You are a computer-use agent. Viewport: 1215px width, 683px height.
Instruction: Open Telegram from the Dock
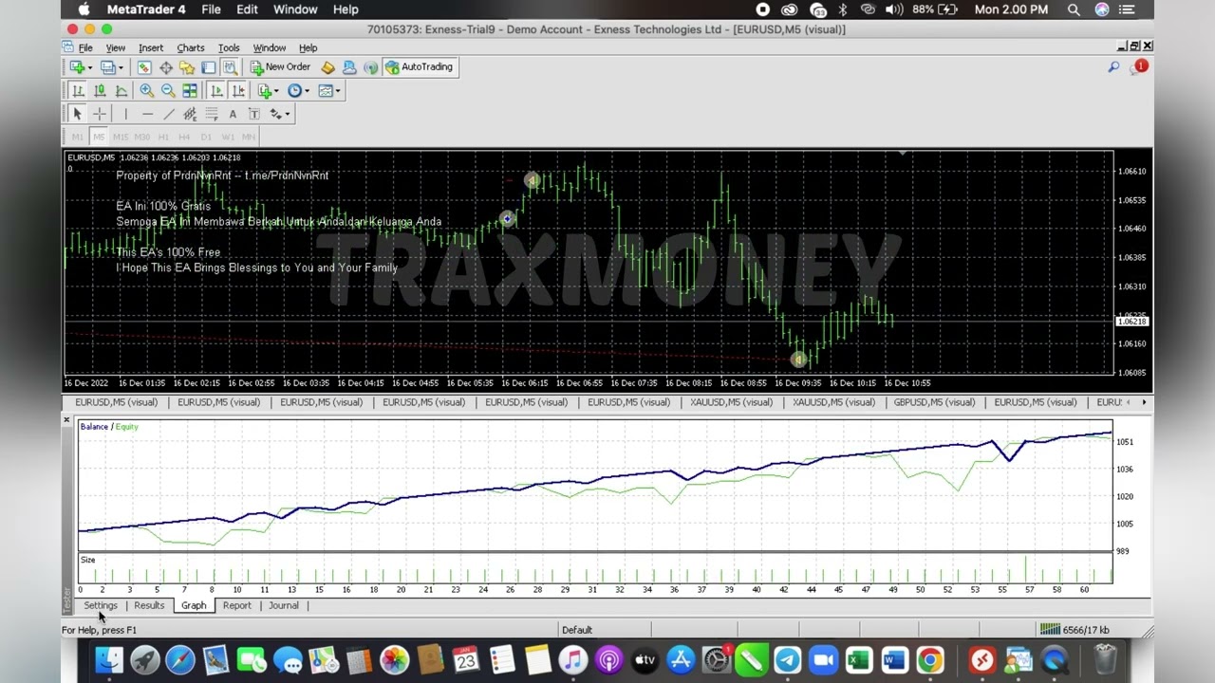(x=787, y=659)
